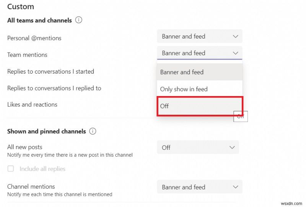Image resolution: width=306 pixels, height=207 pixels.
Task: Click the Include all replies label text
Action: pos(42,169)
